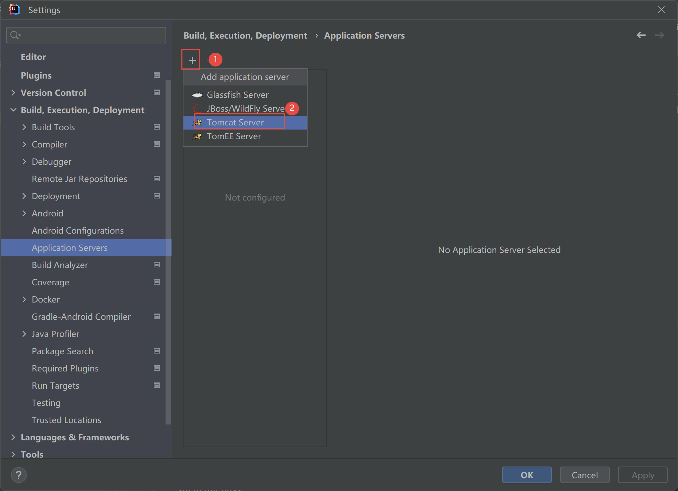This screenshot has height=491, width=678.
Task: Expand the Version Control section
Action: pos(13,93)
